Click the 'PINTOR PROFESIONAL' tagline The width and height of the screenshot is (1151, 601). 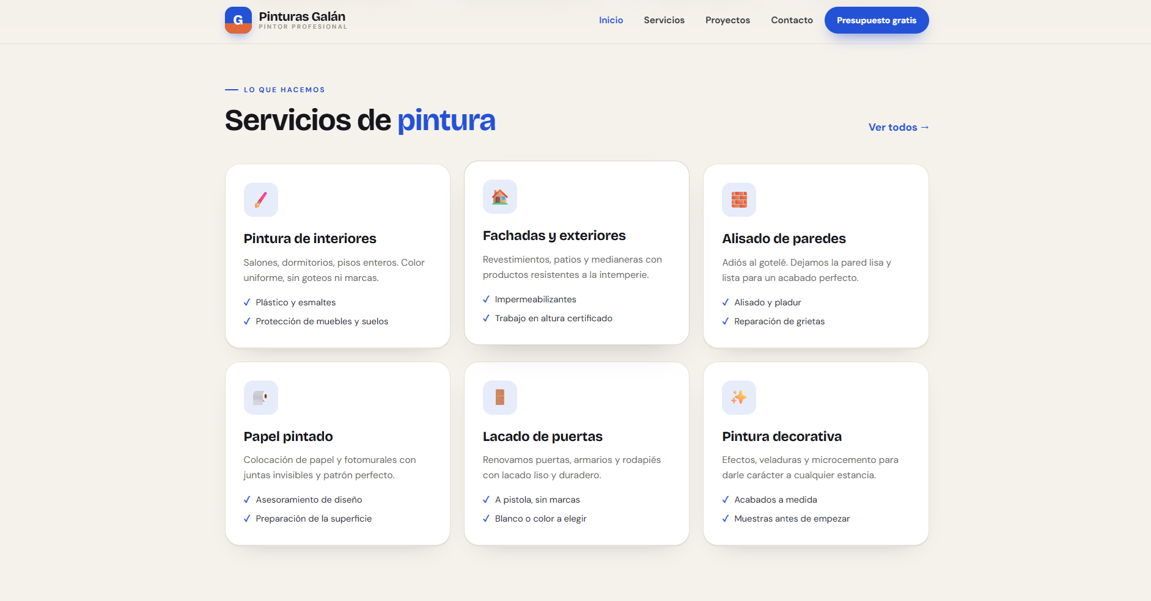[x=303, y=27]
